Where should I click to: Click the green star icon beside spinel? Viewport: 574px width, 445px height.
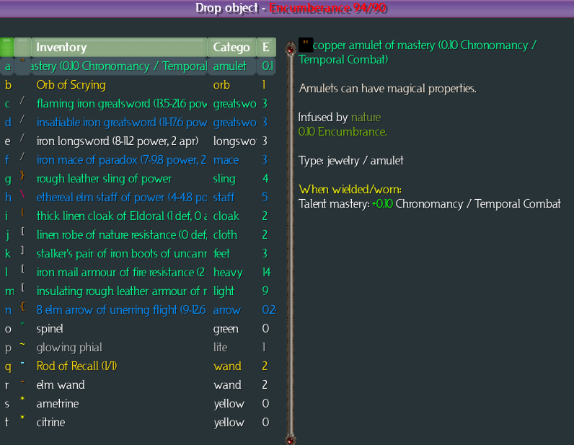tap(22, 325)
